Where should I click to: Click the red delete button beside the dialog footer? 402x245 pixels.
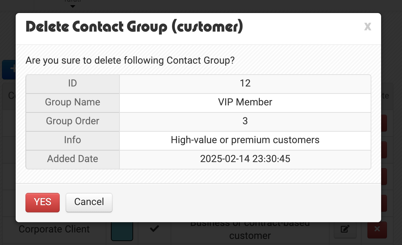[x=384, y=203]
